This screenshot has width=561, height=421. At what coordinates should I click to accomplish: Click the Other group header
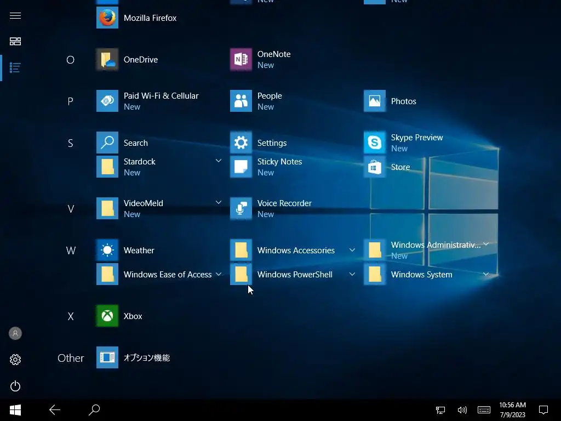coord(71,358)
